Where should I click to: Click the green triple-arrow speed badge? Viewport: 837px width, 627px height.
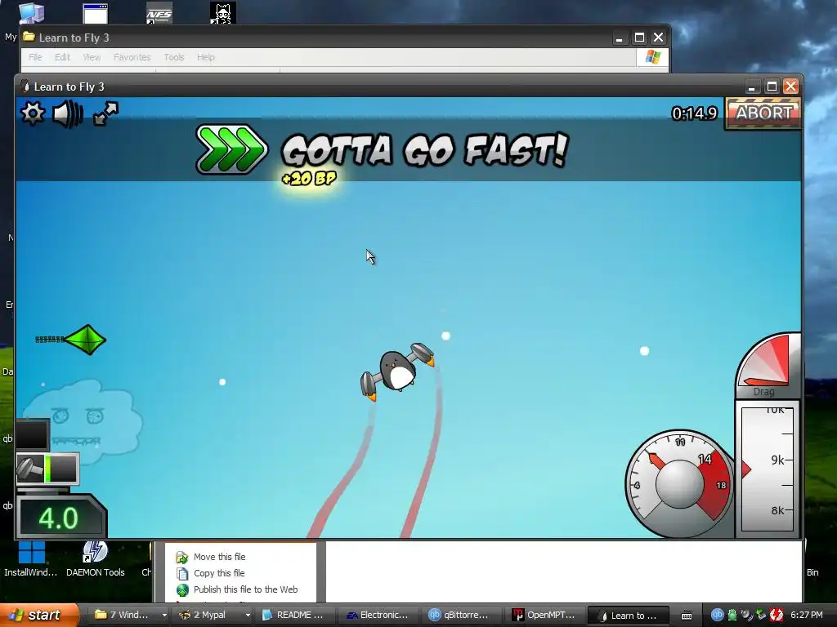tap(231, 149)
